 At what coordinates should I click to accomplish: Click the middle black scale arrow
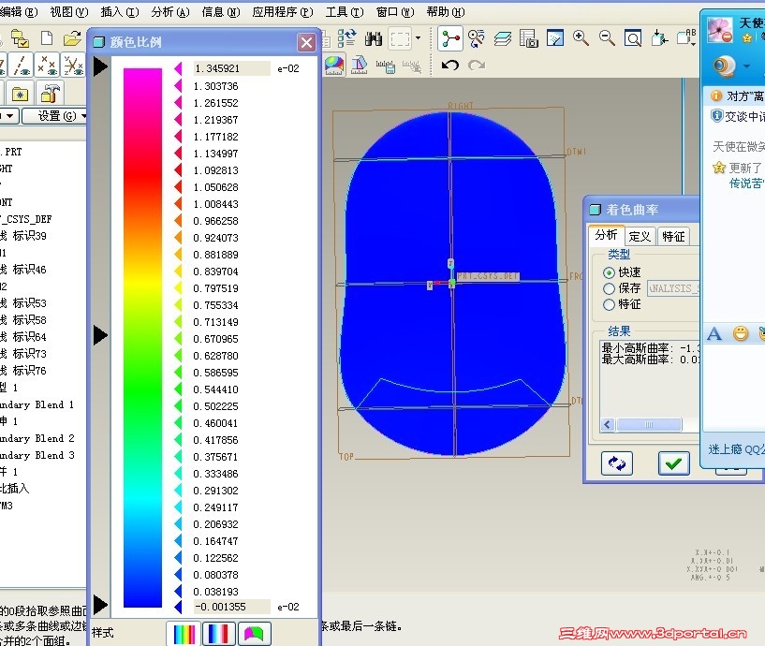pyautogui.click(x=100, y=335)
